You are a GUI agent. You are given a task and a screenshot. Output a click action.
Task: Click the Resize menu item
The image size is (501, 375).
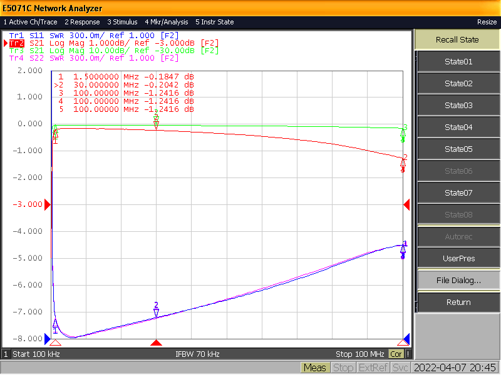click(487, 22)
